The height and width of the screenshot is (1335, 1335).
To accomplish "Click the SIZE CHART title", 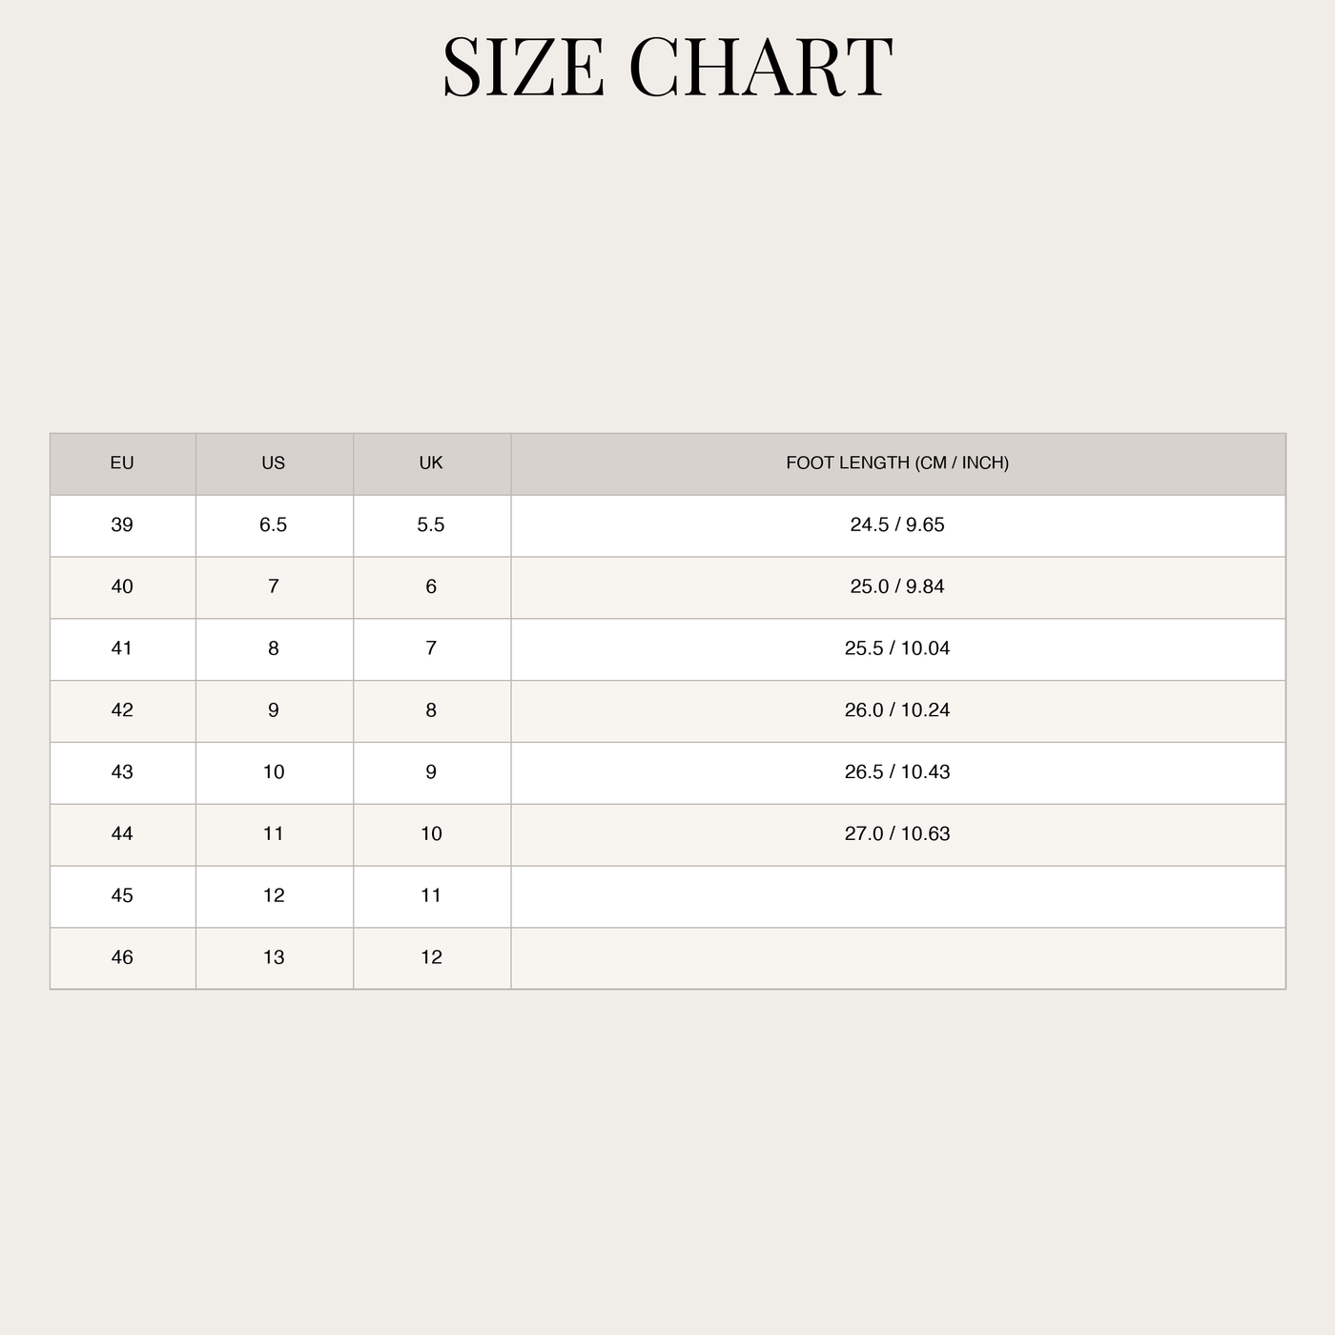I will click(x=667, y=67).
